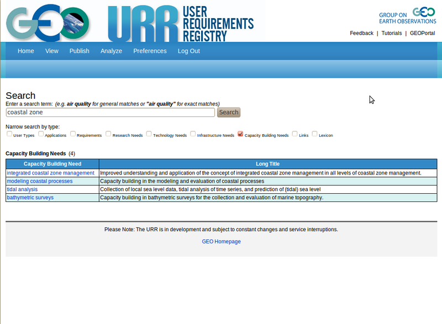
Task: Click the Group on Earth Observations logo
Action: coord(407,15)
